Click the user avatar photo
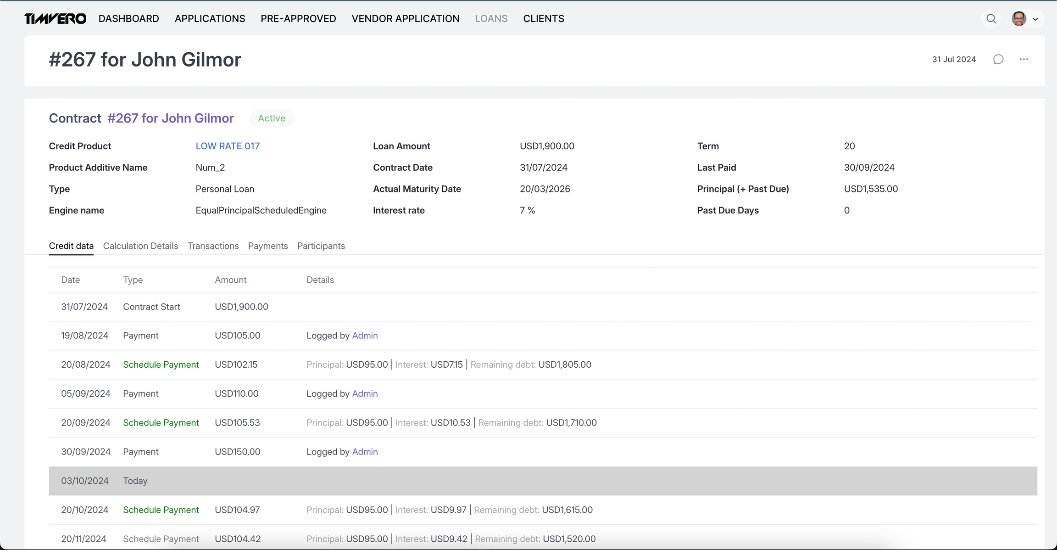 pyautogui.click(x=1019, y=19)
